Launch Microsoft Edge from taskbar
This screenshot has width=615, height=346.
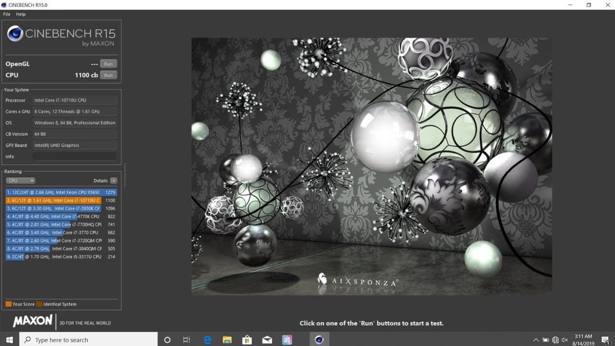pos(208,340)
